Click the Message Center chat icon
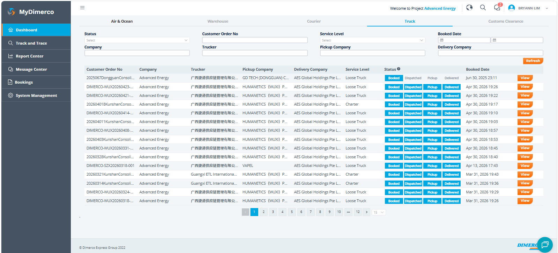Screen dimensions: 558x253 (10, 69)
